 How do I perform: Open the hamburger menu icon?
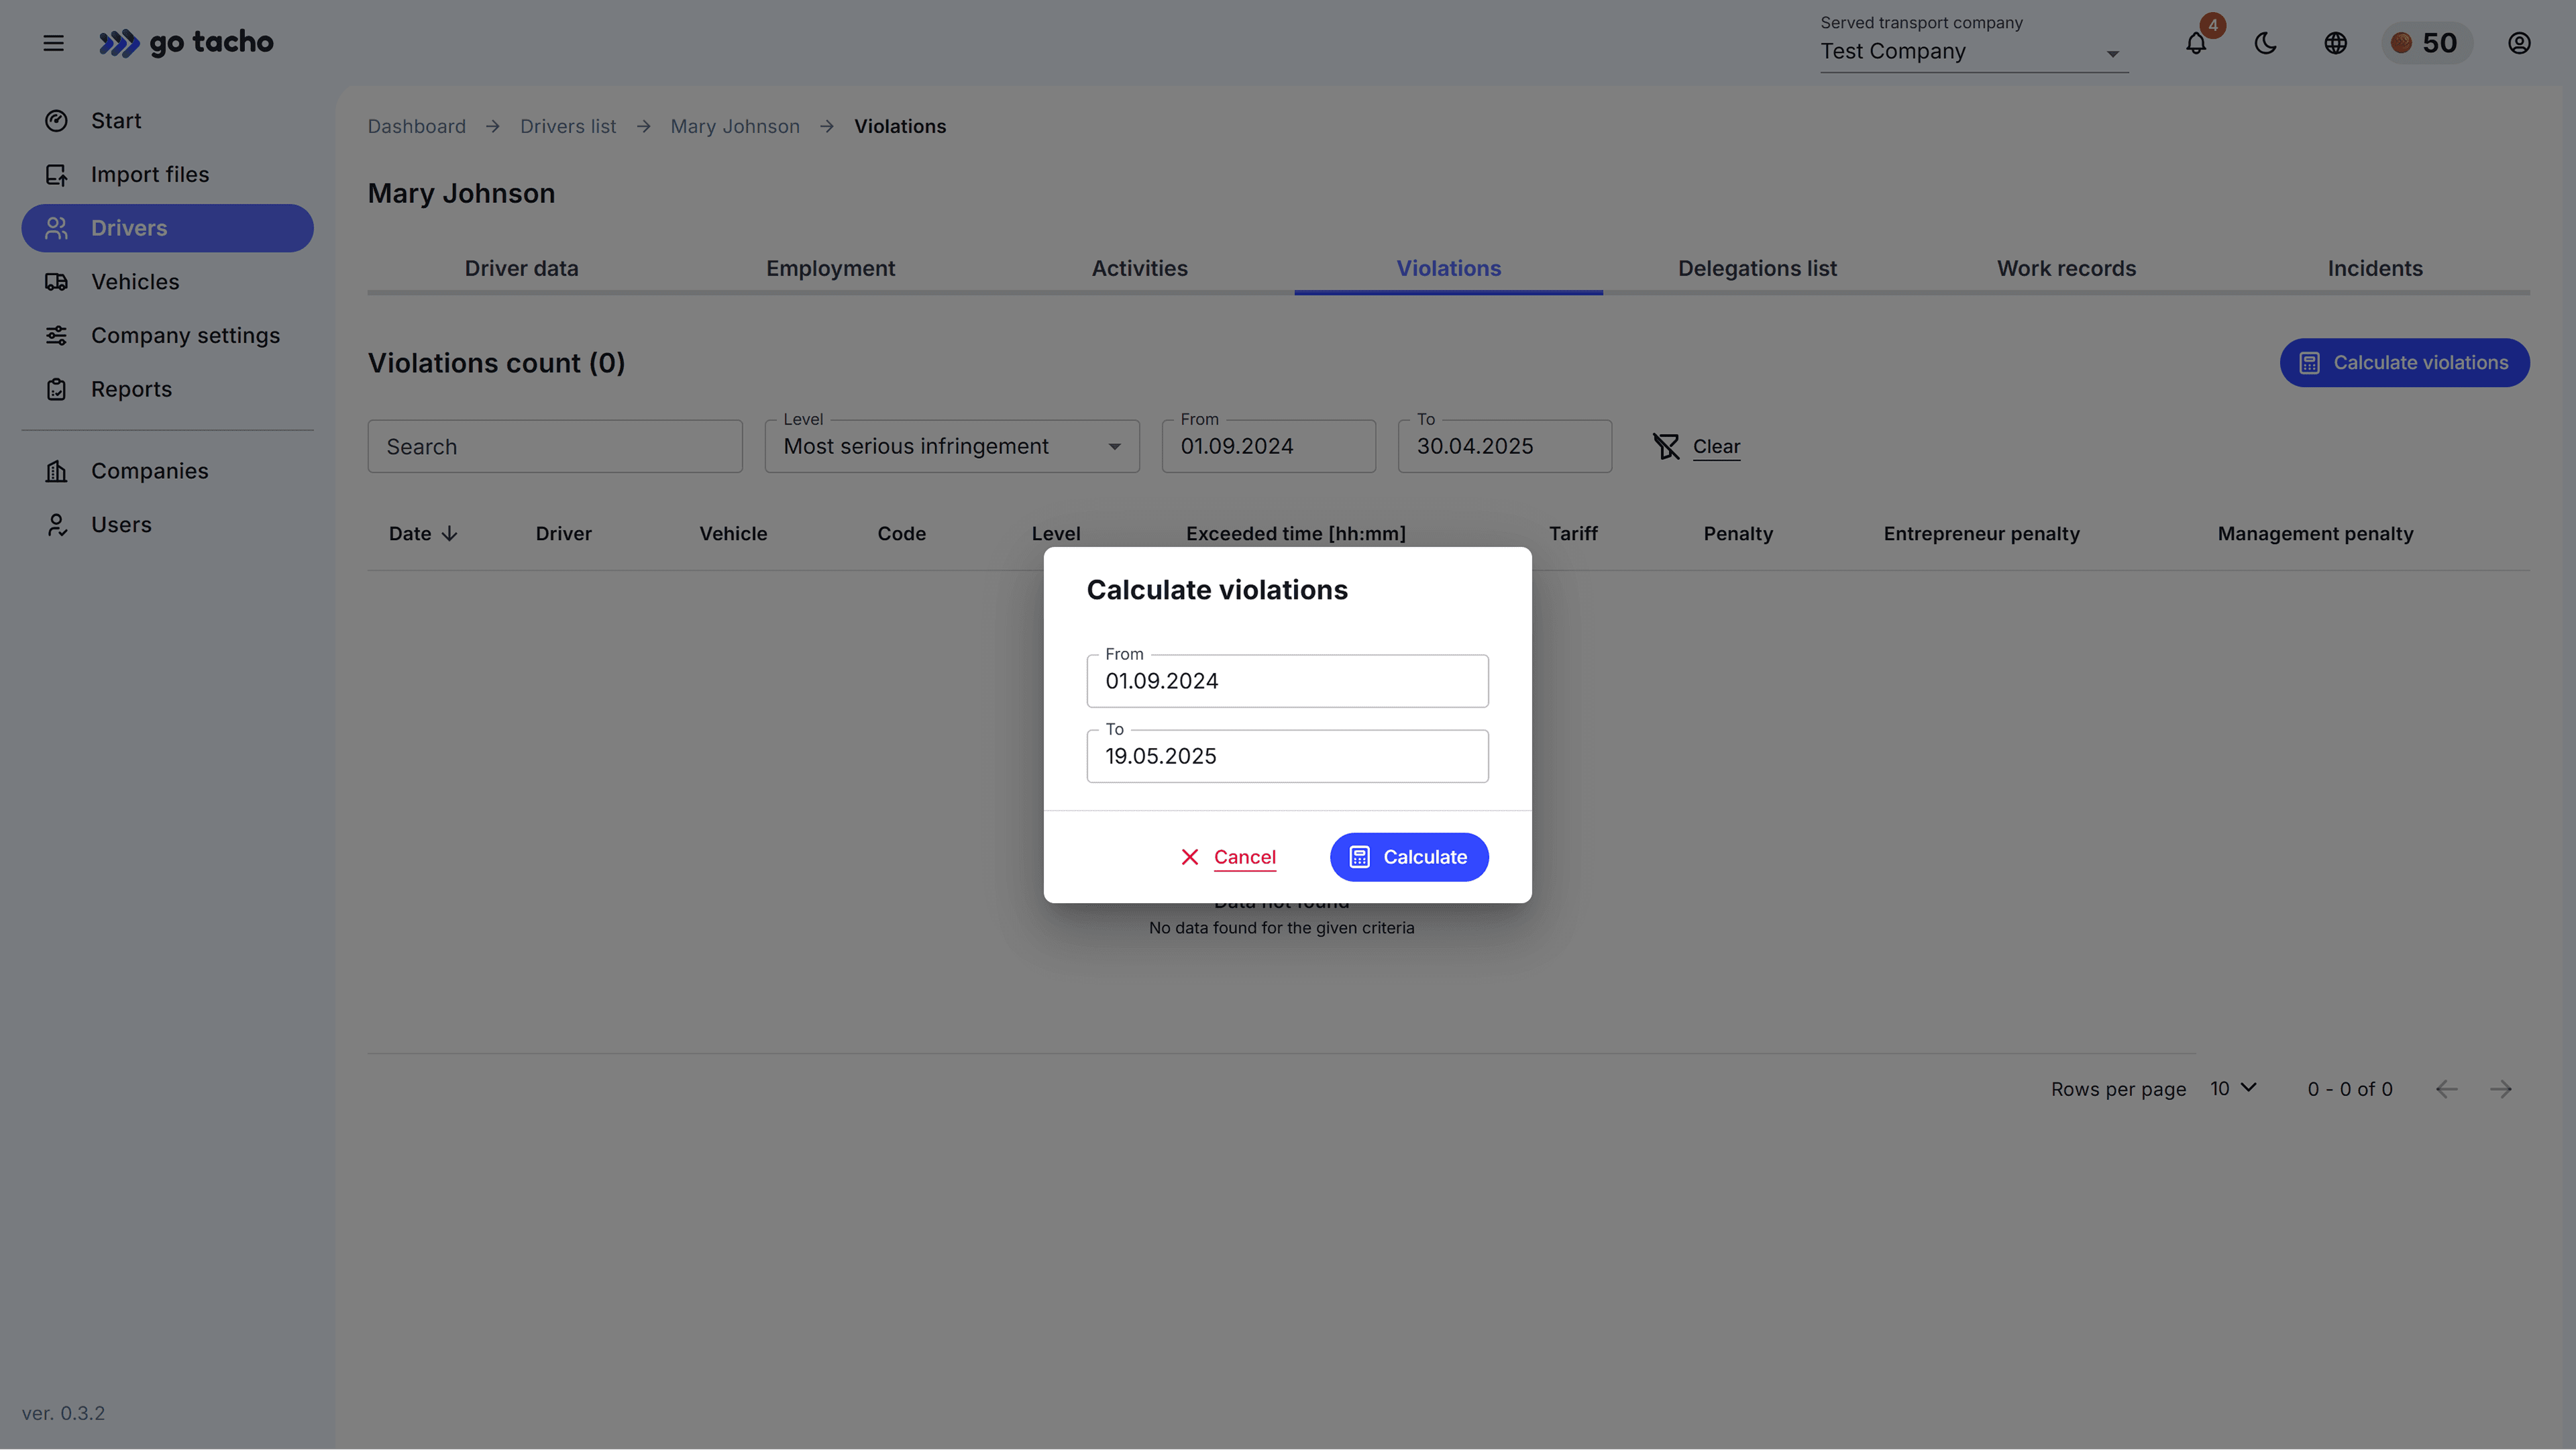tap(53, 43)
